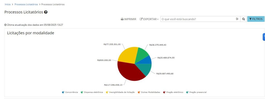Click the funnel icon in FILTROS
This screenshot has height=99, width=265.
point(251,19)
